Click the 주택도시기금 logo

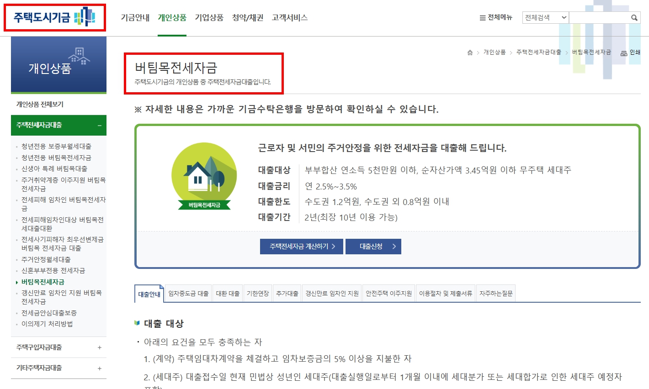pyautogui.click(x=54, y=17)
